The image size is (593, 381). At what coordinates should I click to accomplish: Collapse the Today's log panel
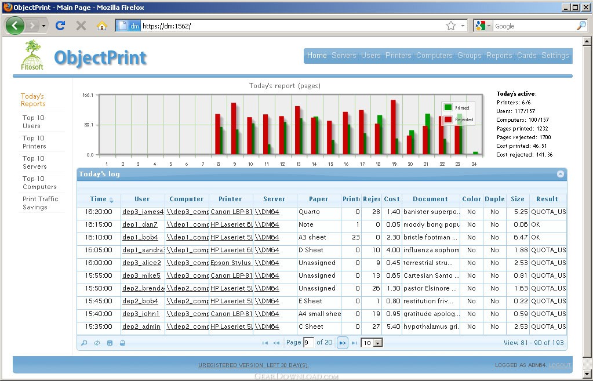(x=561, y=174)
